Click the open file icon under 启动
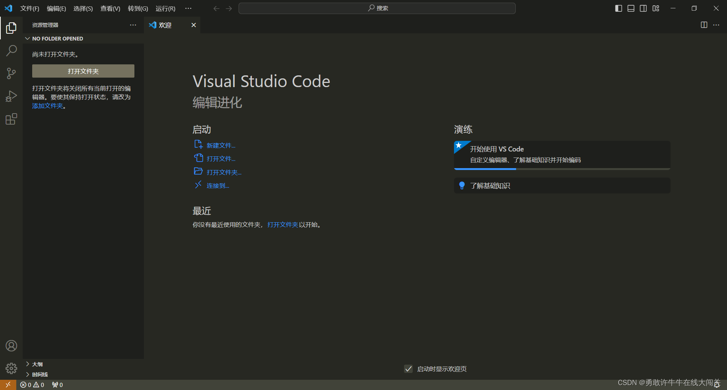Viewport: 727px width, 390px height. 198,158
